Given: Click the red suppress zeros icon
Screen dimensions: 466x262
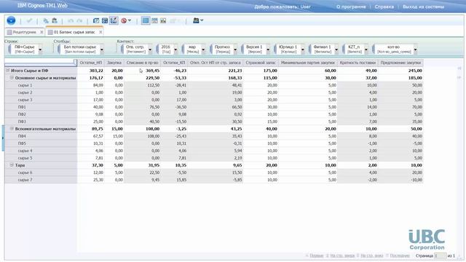Looking at the screenshot, I should (124, 20).
